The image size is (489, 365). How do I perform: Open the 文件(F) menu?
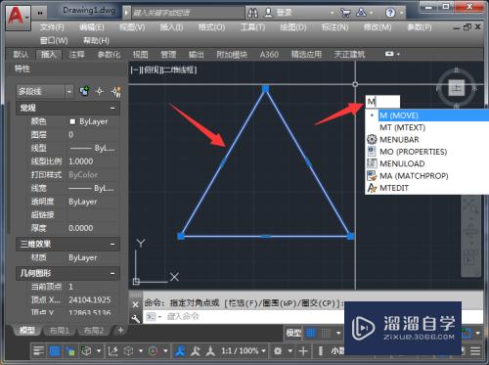[52, 27]
